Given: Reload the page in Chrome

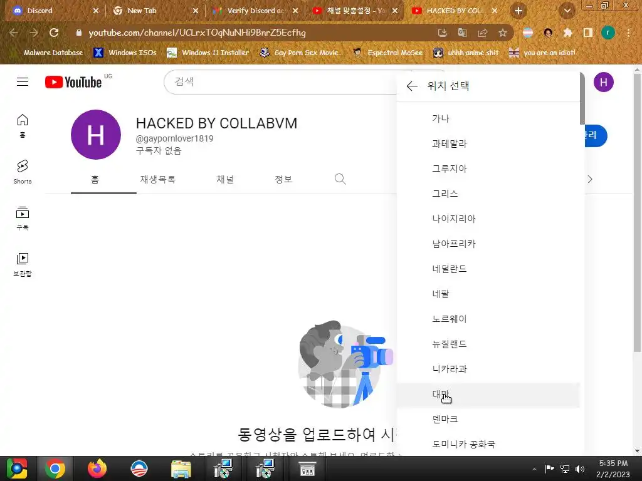Looking at the screenshot, I should (x=54, y=33).
